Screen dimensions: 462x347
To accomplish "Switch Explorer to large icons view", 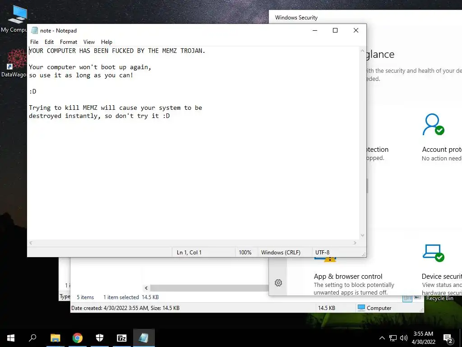I will click(417, 297).
